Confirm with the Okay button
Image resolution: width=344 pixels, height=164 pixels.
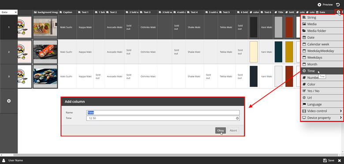[221, 131]
